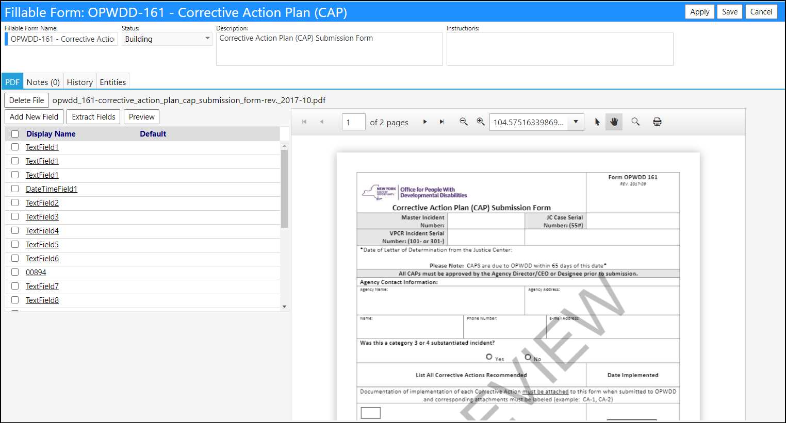Print the PDF document
The height and width of the screenshot is (423, 786).
(657, 122)
